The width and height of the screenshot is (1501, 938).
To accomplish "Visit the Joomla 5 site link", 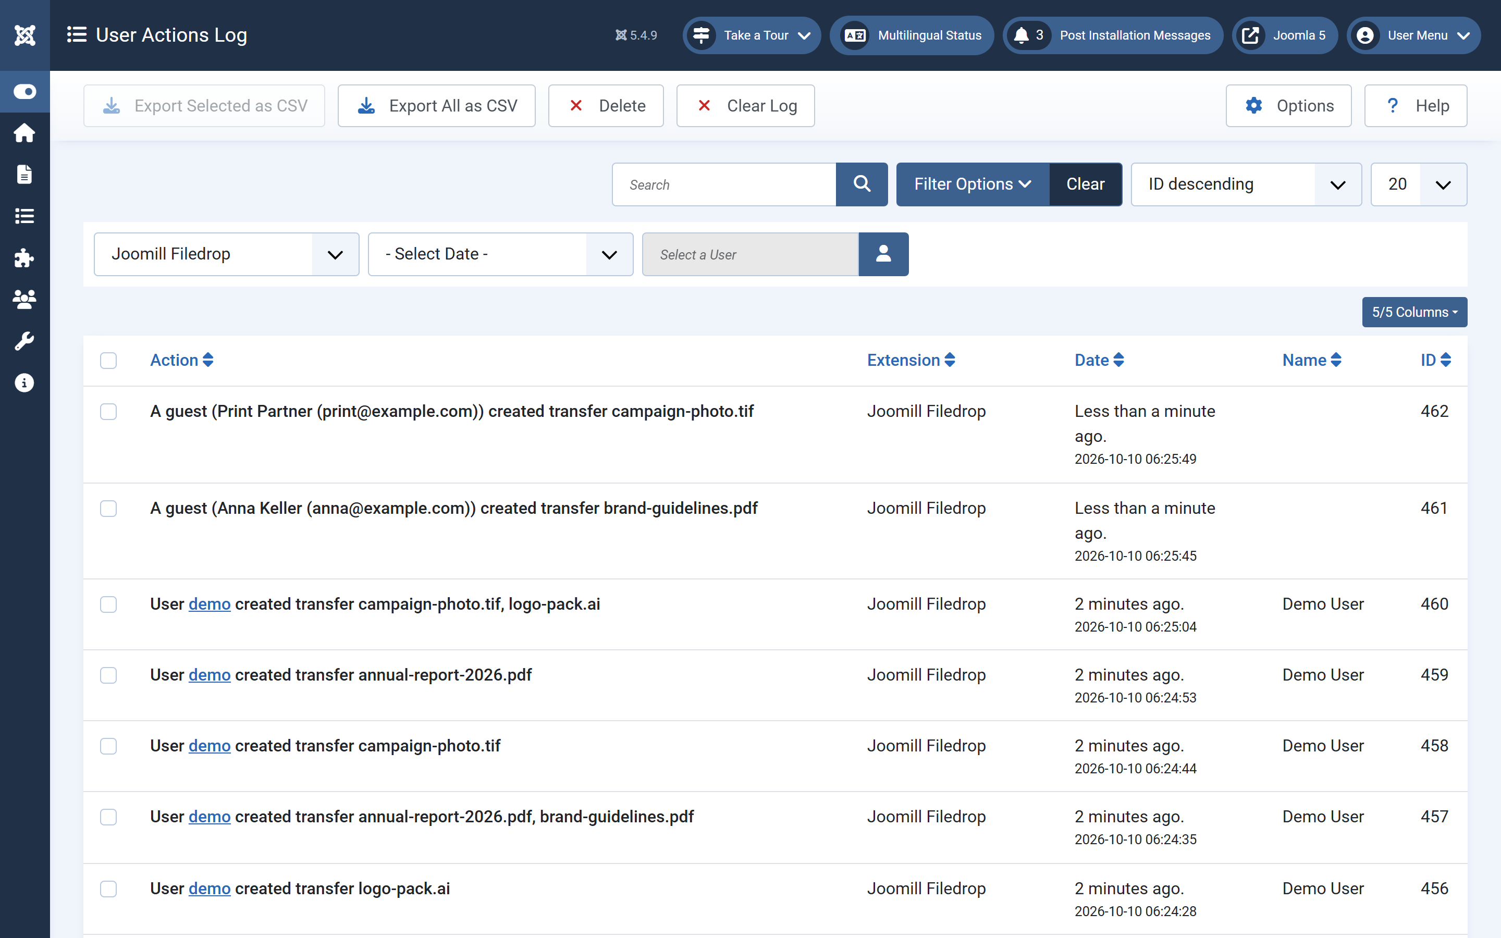I will coord(1285,35).
